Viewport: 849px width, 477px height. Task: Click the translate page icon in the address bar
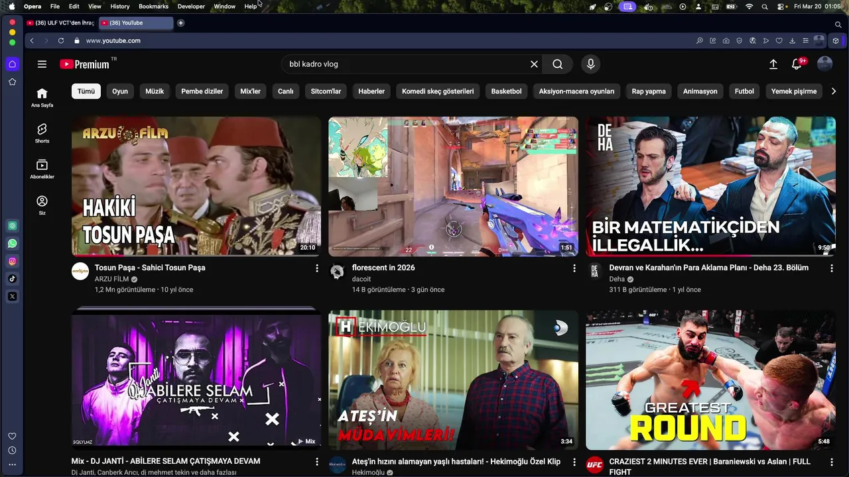pos(753,40)
